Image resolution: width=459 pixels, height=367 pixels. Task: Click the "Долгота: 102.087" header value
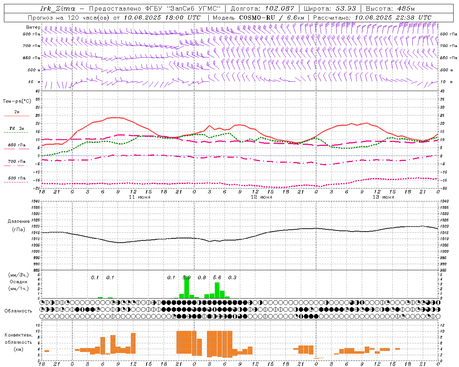262,9
